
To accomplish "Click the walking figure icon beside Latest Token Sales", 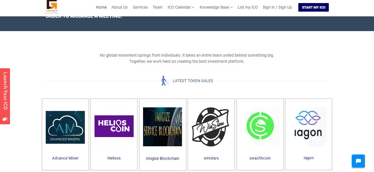I will point(165,81).
